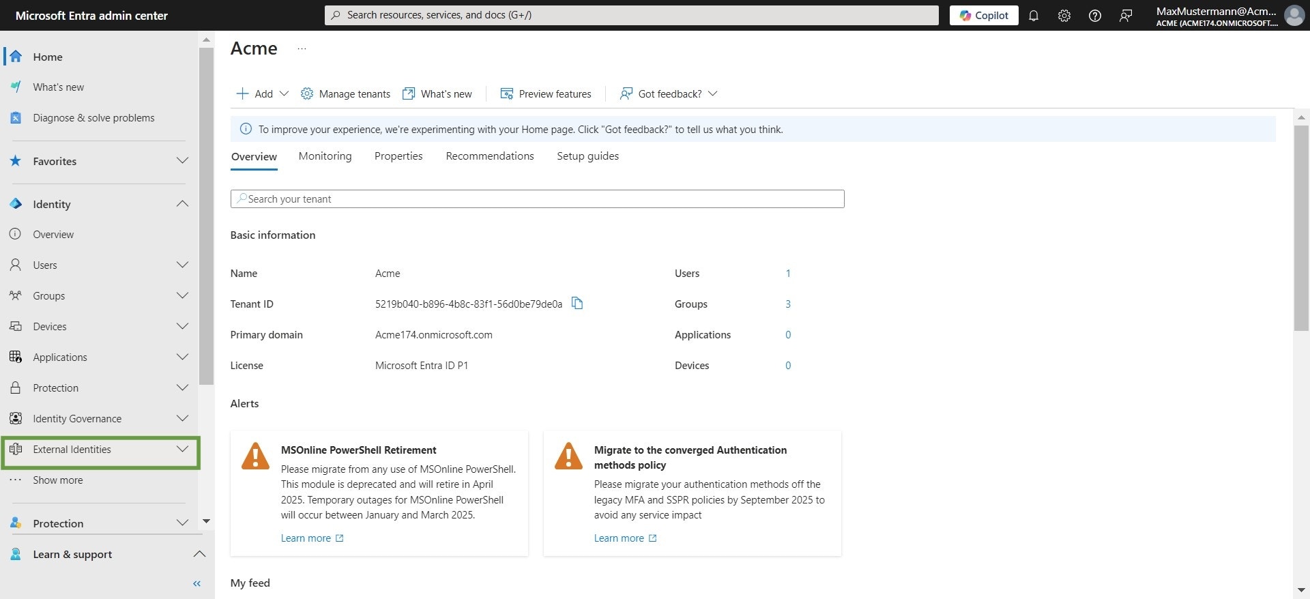The height and width of the screenshot is (599, 1310).
Task: Open the Copilot button
Action: [984, 16]
